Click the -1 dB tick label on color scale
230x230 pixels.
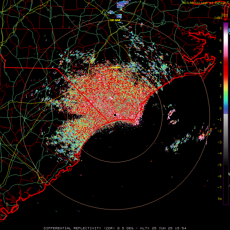click(x=220, y=120)
